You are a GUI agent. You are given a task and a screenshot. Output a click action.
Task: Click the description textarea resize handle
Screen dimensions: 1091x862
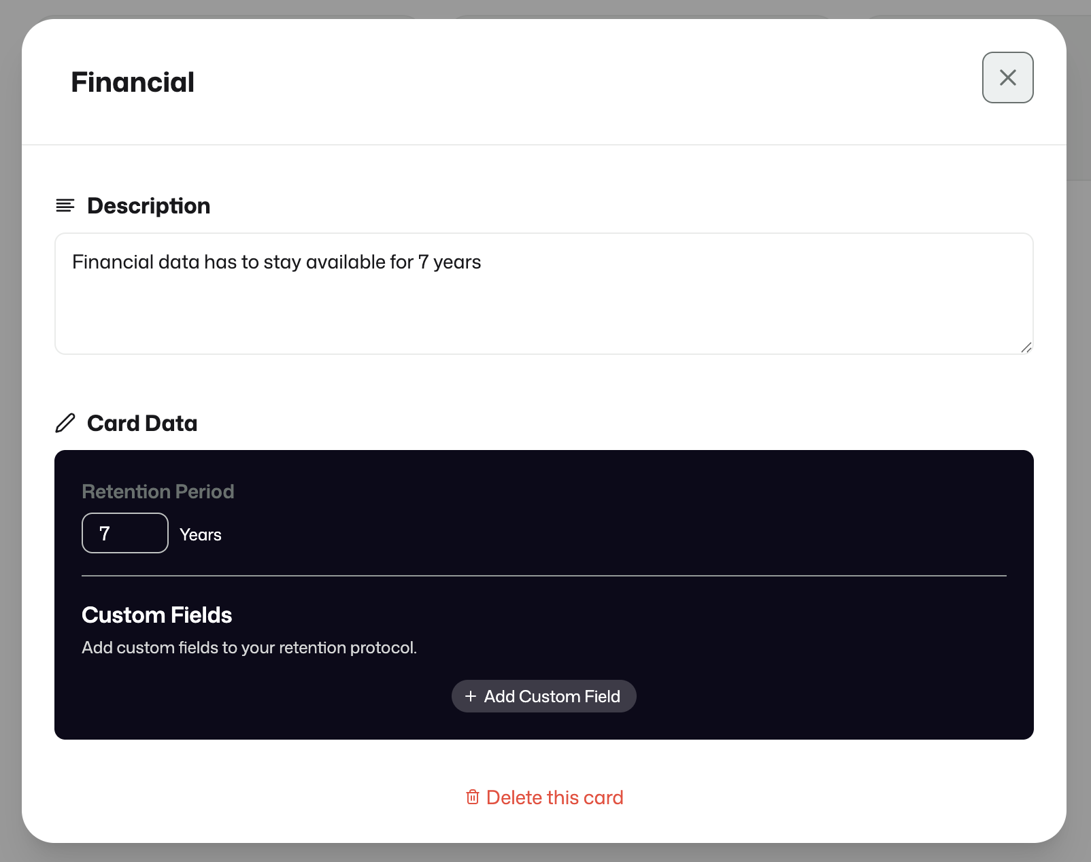coord(1026,347)
